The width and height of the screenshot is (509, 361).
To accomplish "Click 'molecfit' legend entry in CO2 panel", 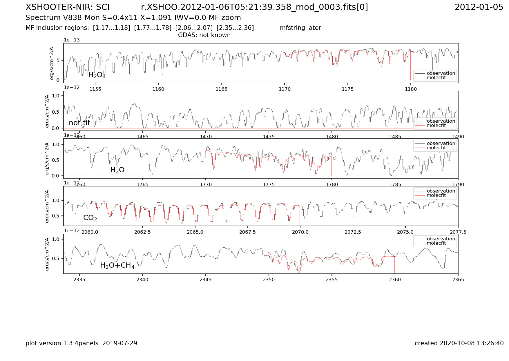I will [x=436, y=195].
